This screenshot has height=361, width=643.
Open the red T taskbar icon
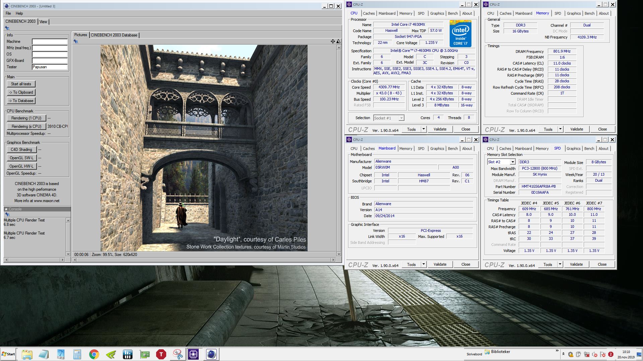(161, 354)
